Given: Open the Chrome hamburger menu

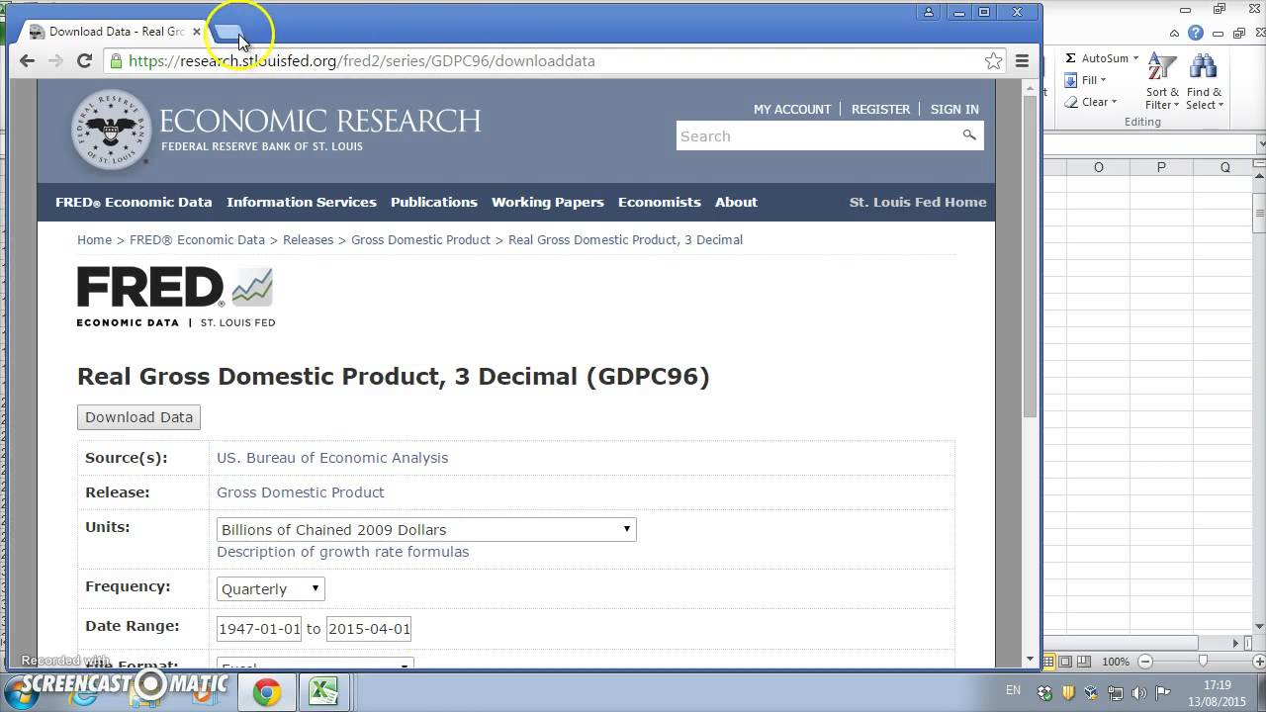Looking at the screenshot, I should pos(1022,61).
